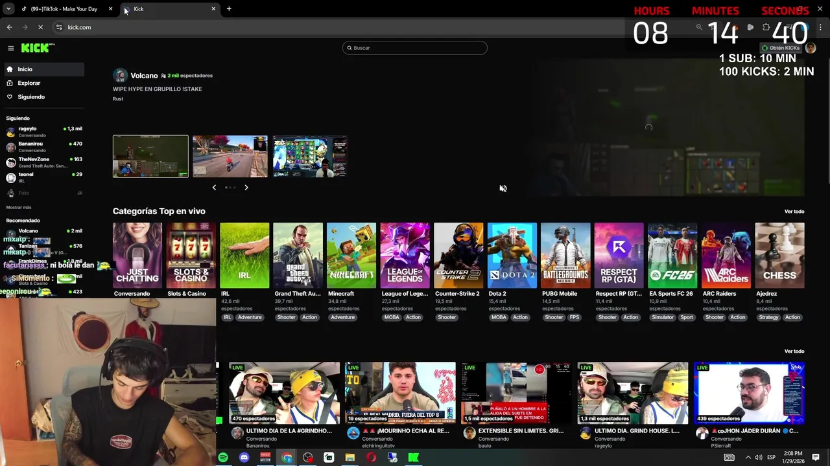Open Ver todo above live streams

click(794, 351)
